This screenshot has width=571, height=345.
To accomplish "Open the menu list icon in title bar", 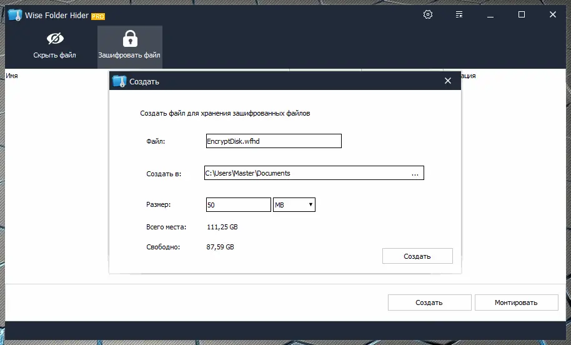I will coord(459,14).
